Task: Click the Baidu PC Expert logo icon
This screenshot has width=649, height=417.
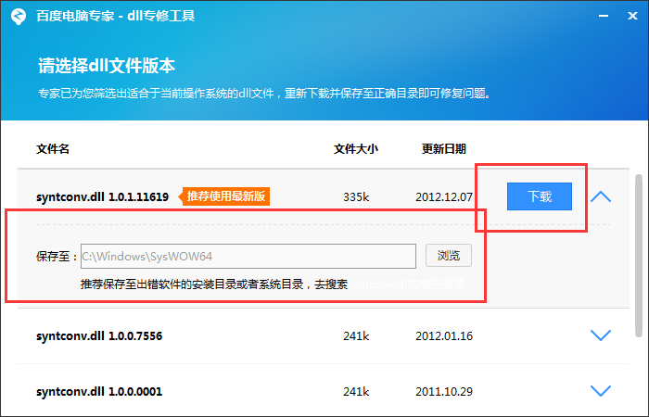Action: click(x=19, y=16)
